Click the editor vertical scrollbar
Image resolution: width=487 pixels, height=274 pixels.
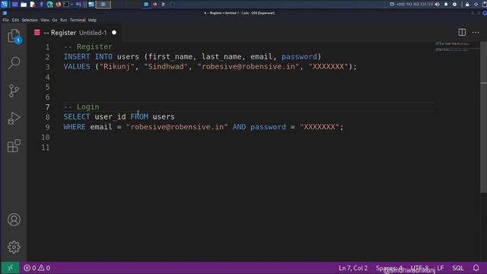484,118
